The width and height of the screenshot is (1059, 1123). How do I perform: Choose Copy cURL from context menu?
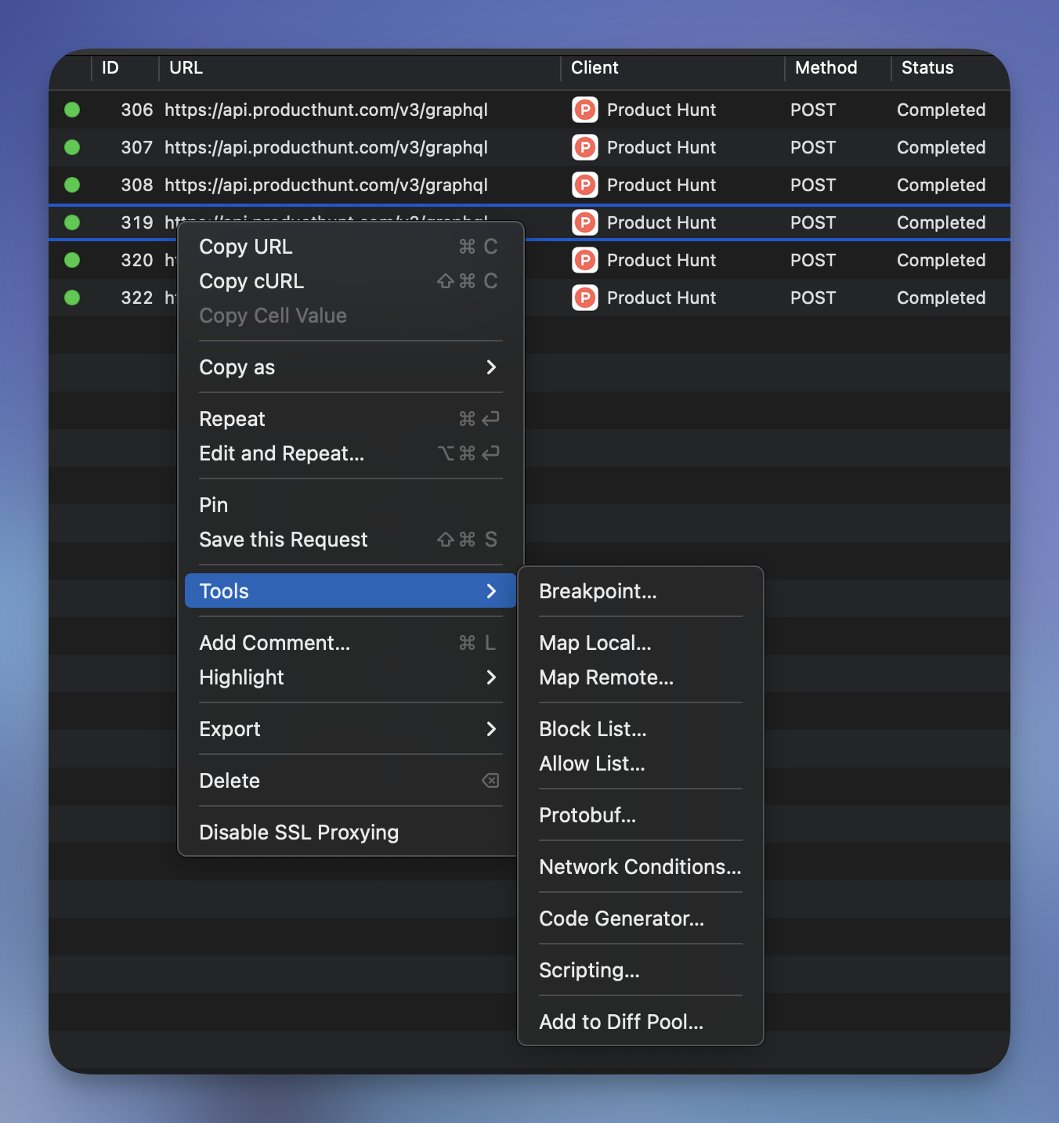point(350,281)
